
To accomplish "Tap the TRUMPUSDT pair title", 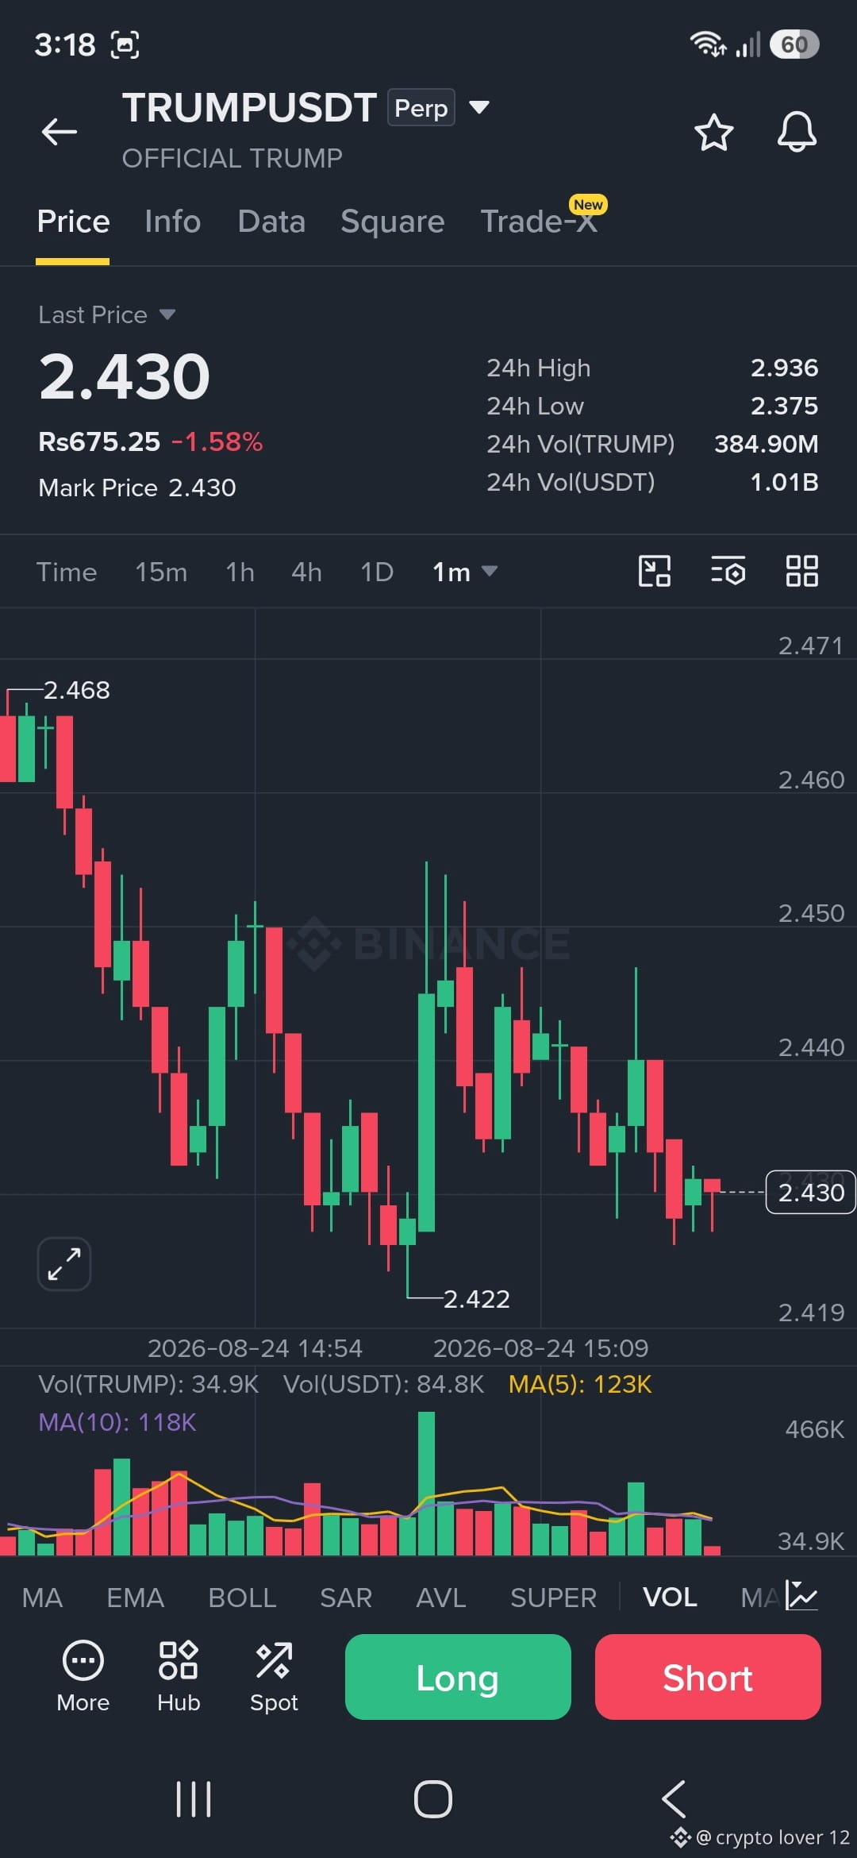I will click(249, 107).
